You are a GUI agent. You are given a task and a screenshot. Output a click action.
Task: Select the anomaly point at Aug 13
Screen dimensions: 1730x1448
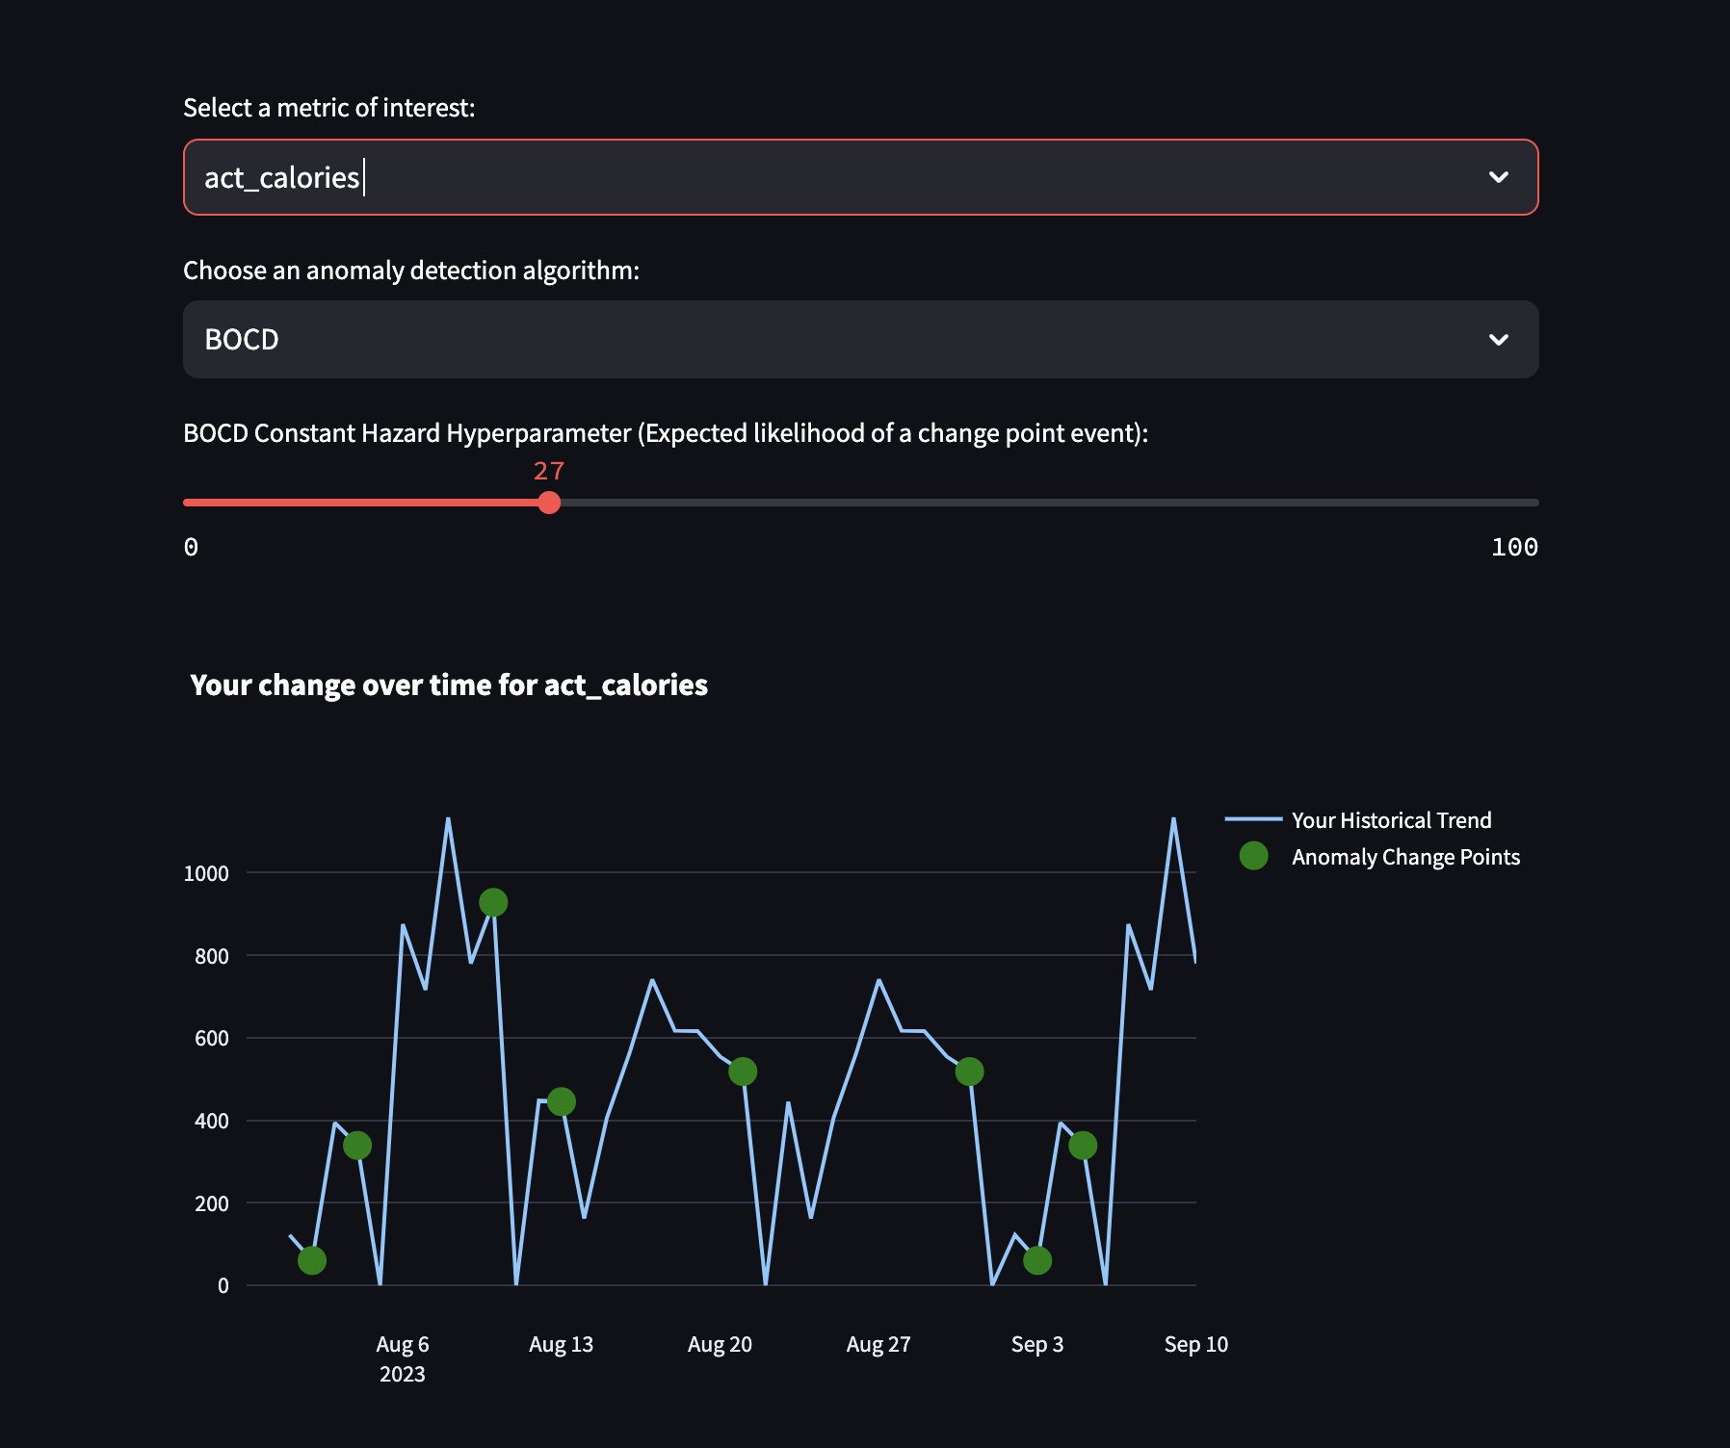coord(562,1101)
